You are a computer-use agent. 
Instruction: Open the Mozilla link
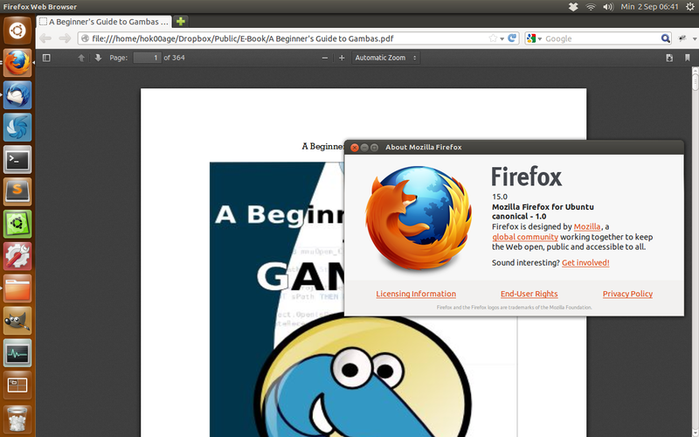click(586, 226)
